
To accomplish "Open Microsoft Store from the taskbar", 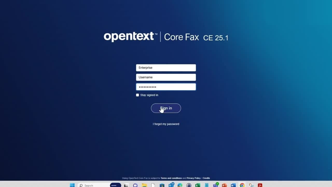I will [x=162, y=185].
